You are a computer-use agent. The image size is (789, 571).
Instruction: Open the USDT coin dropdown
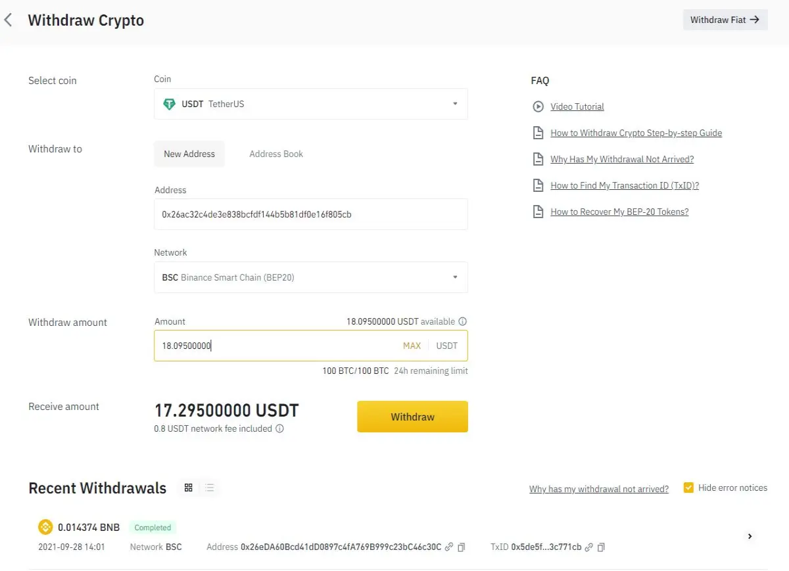click(x=311, y=104)
